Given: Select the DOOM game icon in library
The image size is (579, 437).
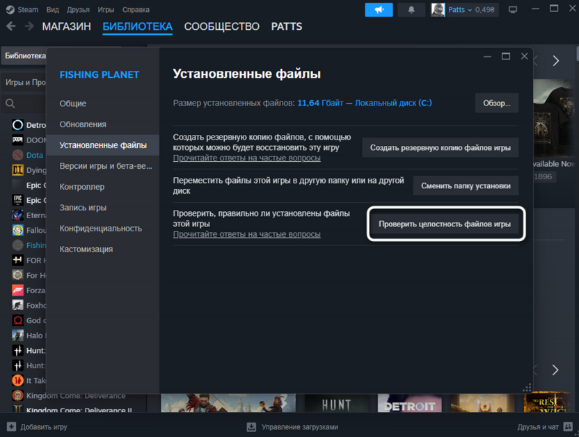Looking at the screenshot, I should (x=17, y=140).
